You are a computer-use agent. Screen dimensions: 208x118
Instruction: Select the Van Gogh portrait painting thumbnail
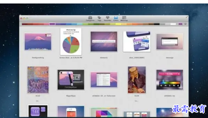pos(137,80)
